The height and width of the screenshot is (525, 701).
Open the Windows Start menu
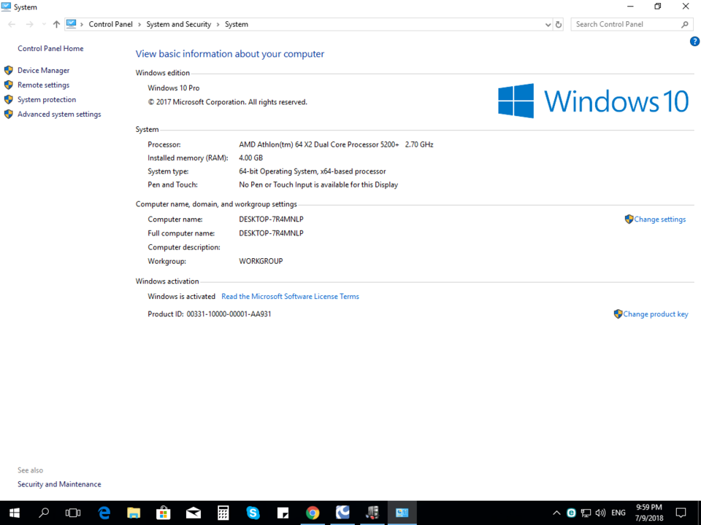(15, 513)
